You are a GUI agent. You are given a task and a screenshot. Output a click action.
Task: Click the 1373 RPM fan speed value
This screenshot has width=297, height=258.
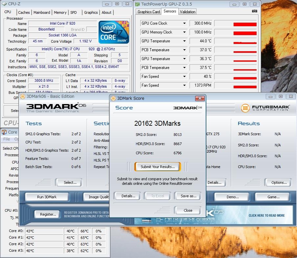click(201, 85)
